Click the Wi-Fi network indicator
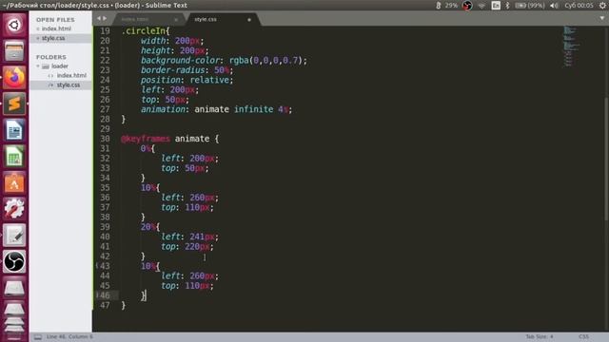 (x=481, y=6)
